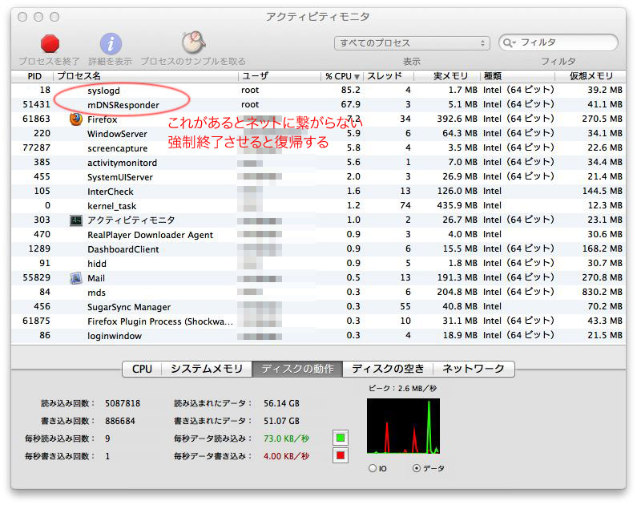Select the ディスクの動作 tab
637x505 pixels.
(x=297, y=369)
